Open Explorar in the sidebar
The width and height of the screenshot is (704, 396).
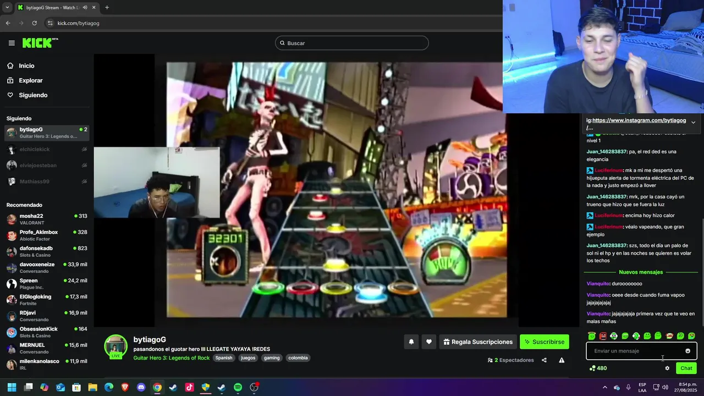tap(31, 80)
